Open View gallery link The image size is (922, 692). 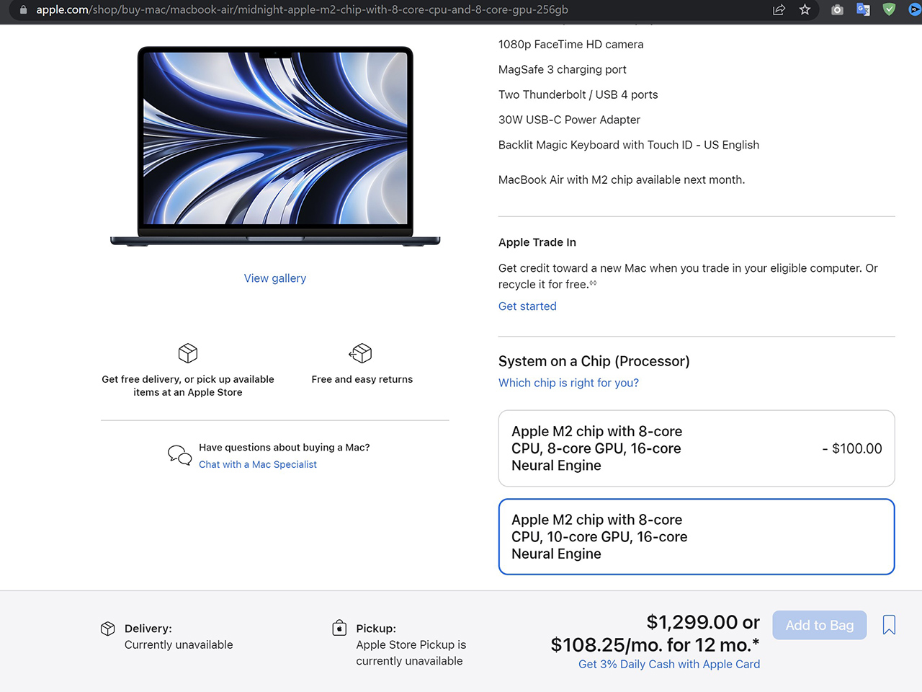(275, 278)
